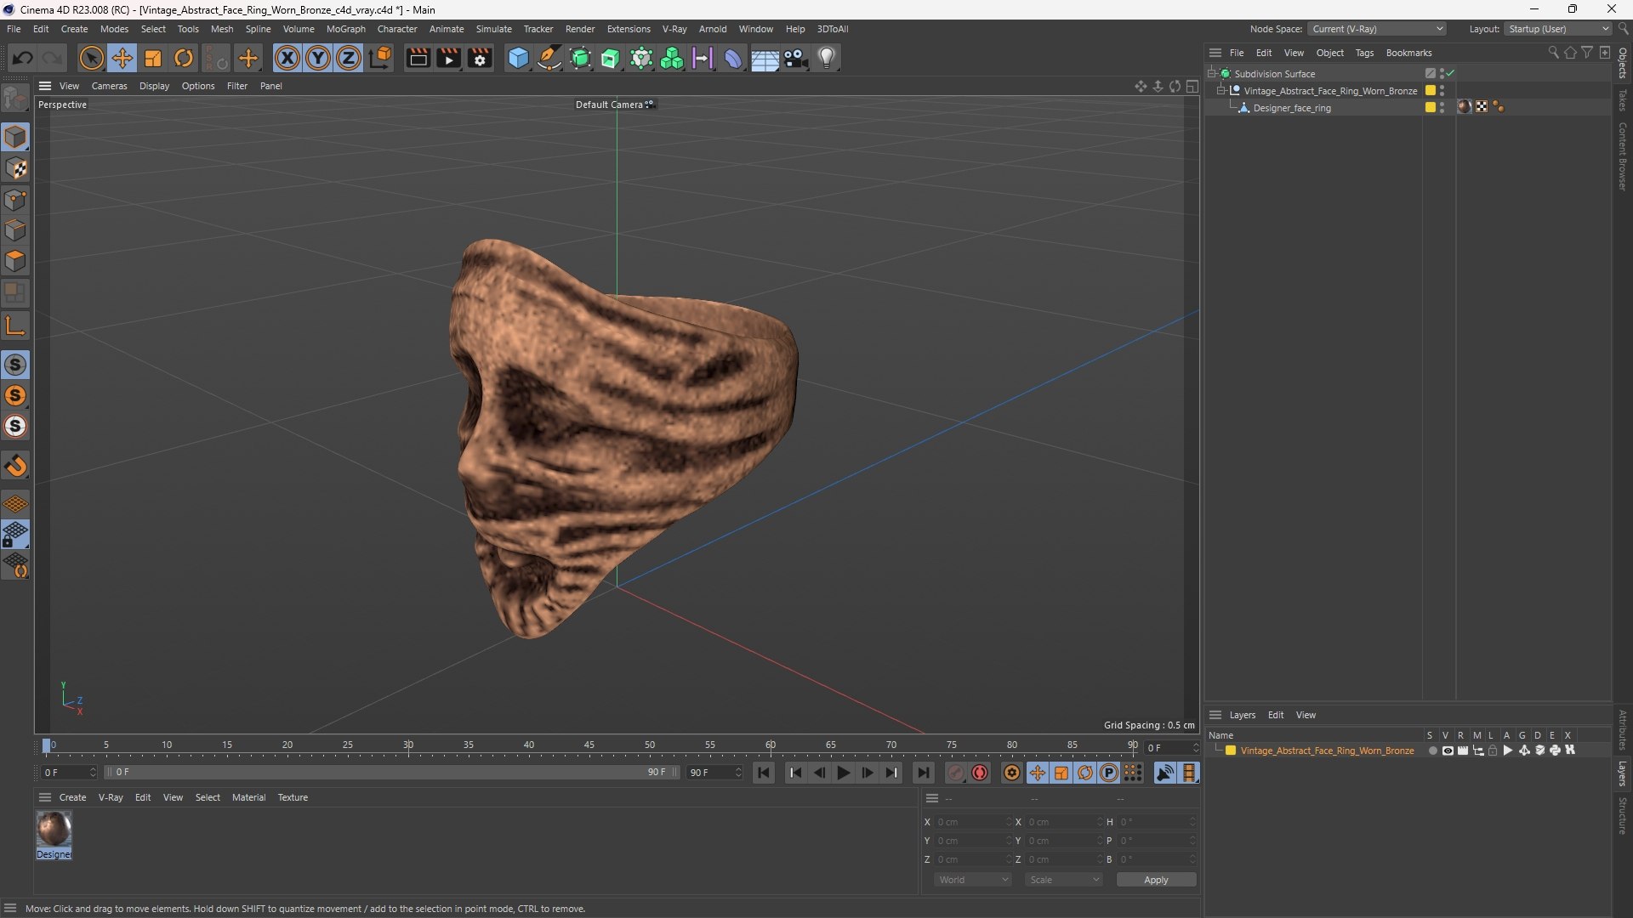Collapse Vintage_Abstract_Face_Ring_Worn_Bronze node

click(1221, 91)
